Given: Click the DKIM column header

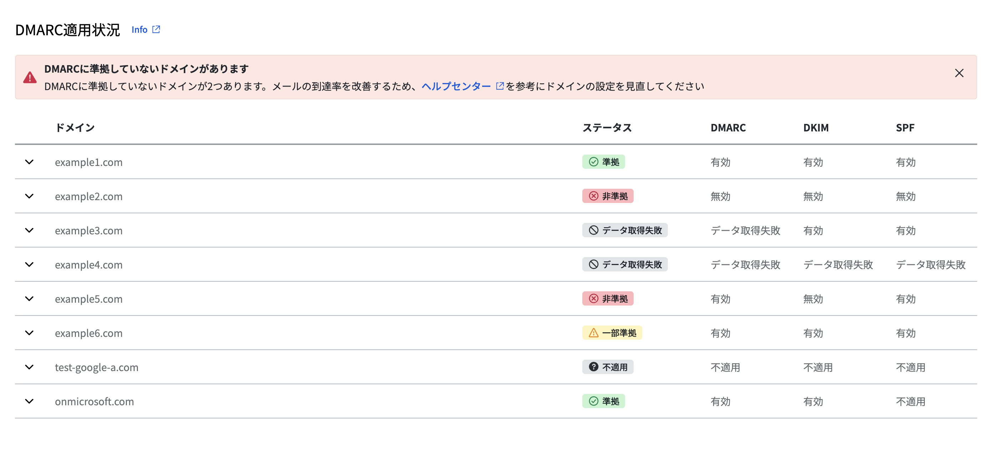Looking at the screenshot, I should 816,128.
